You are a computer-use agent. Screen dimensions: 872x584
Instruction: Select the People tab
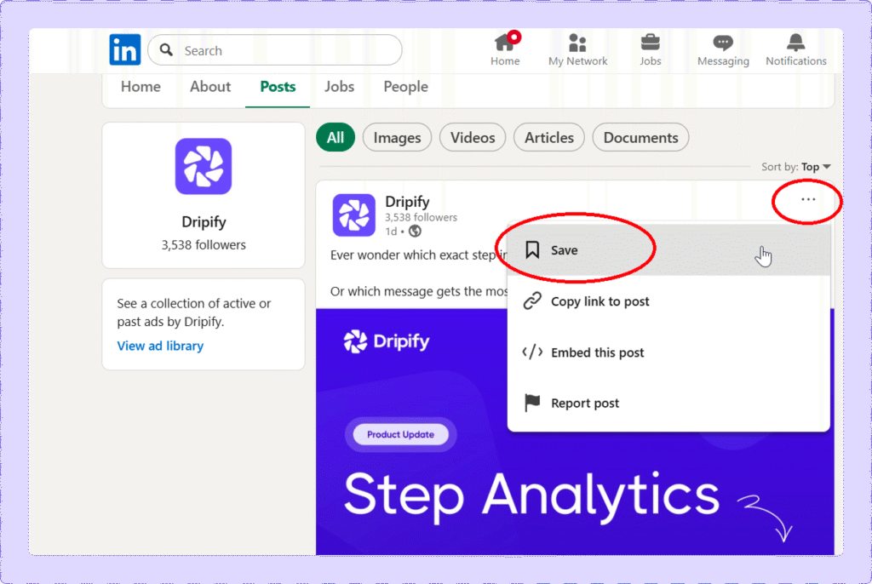coord(405,86)
